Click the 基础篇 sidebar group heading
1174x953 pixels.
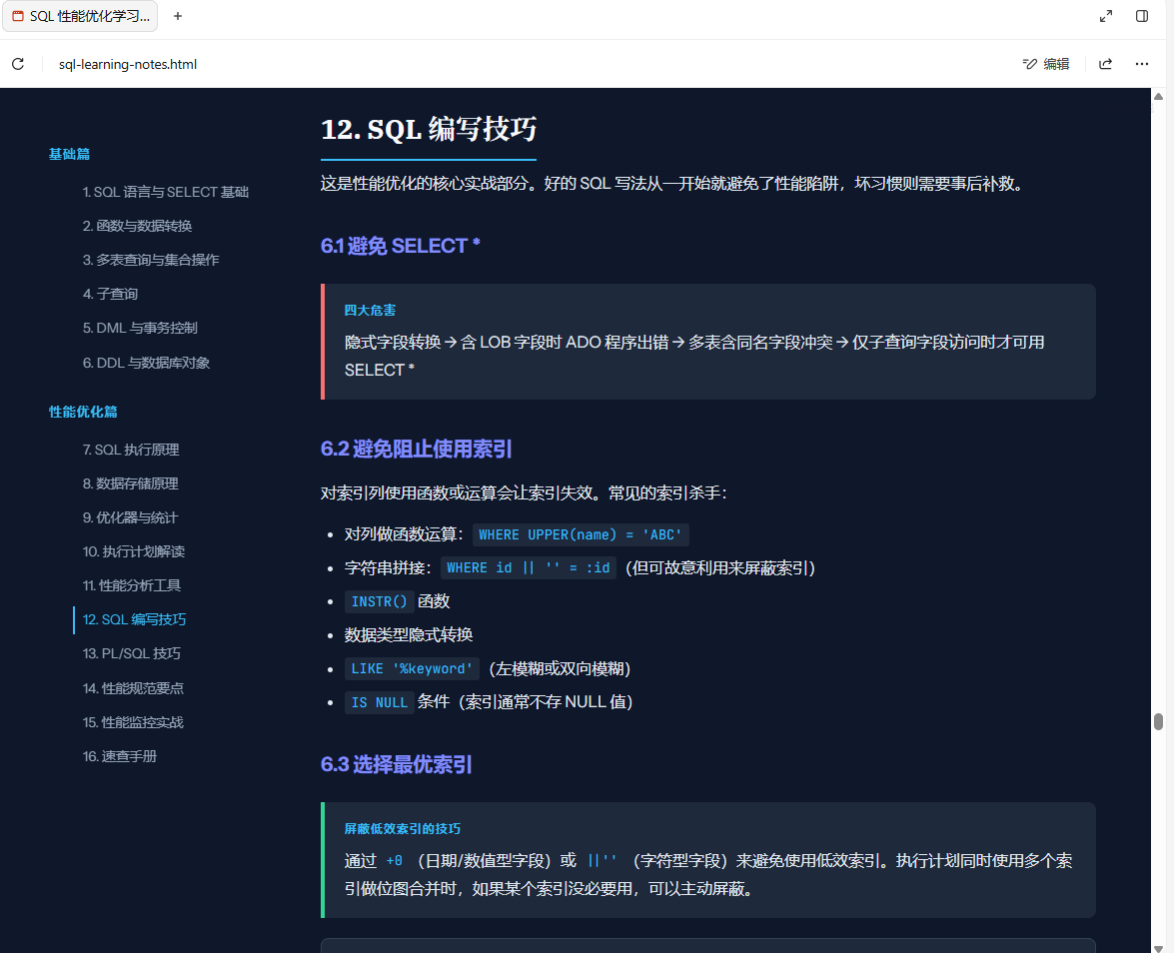pyautogui.click(x=69, y=154)
